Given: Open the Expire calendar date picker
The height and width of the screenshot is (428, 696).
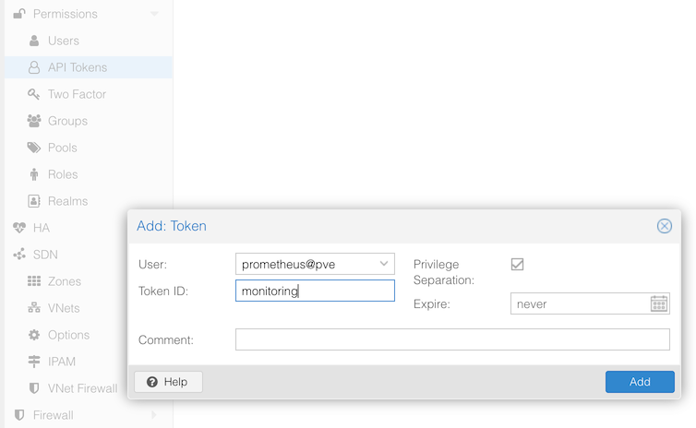Looking at the screenshot, I should [x=658, y=303].
